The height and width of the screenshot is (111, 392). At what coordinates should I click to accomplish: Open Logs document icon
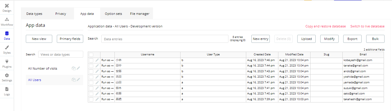pos(7,89)
